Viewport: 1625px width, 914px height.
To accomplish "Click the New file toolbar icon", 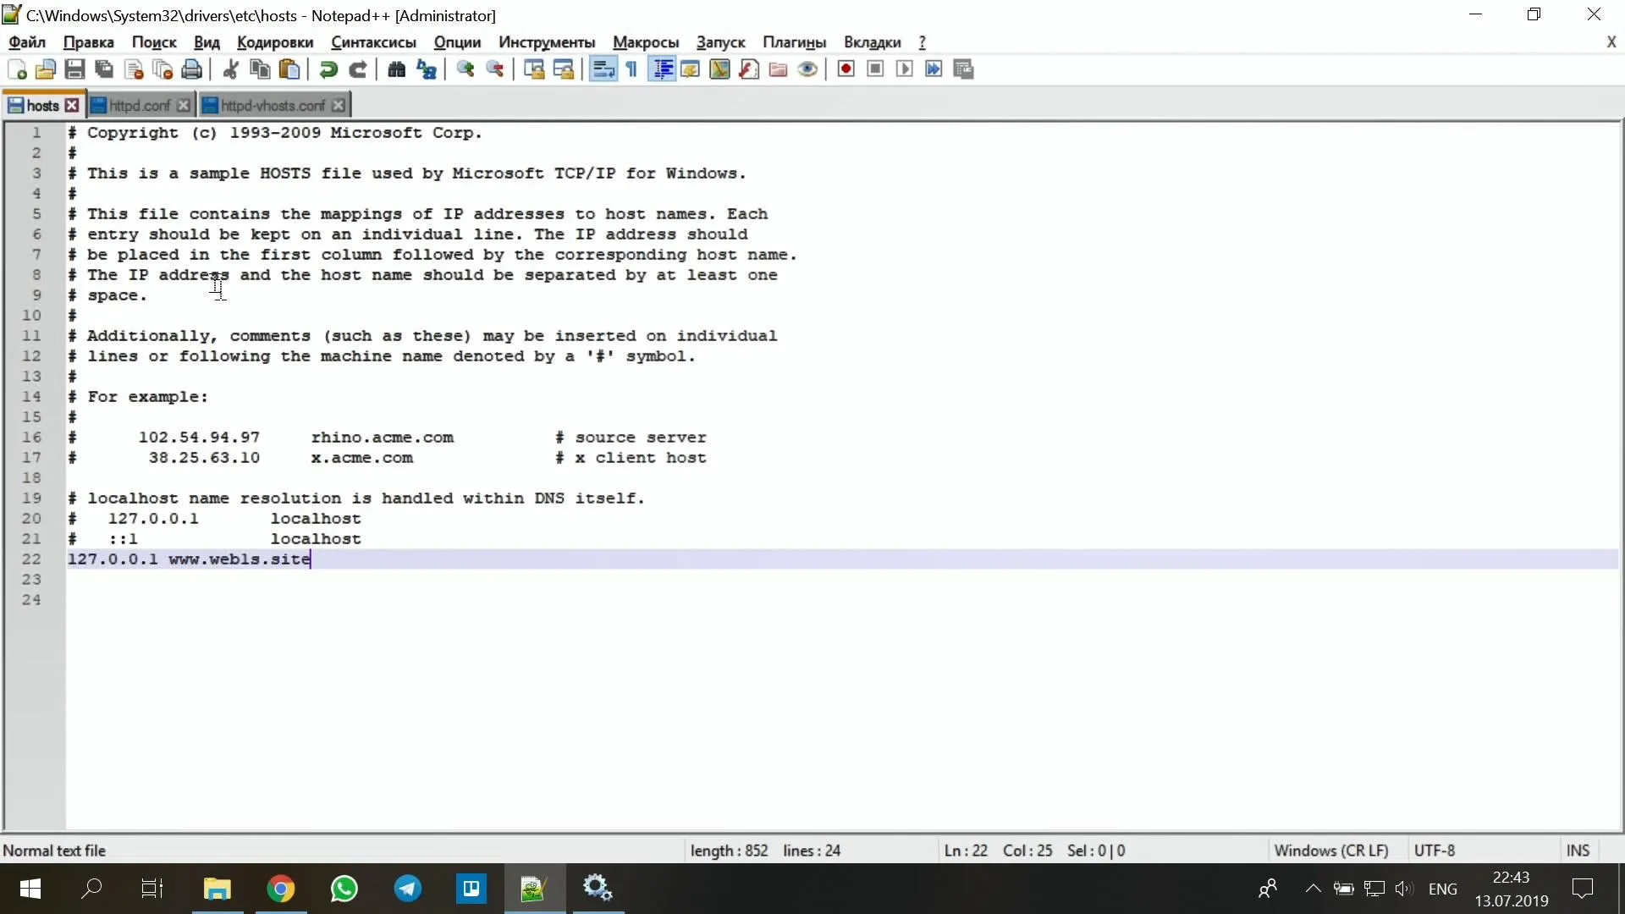I will coord(17,69).
